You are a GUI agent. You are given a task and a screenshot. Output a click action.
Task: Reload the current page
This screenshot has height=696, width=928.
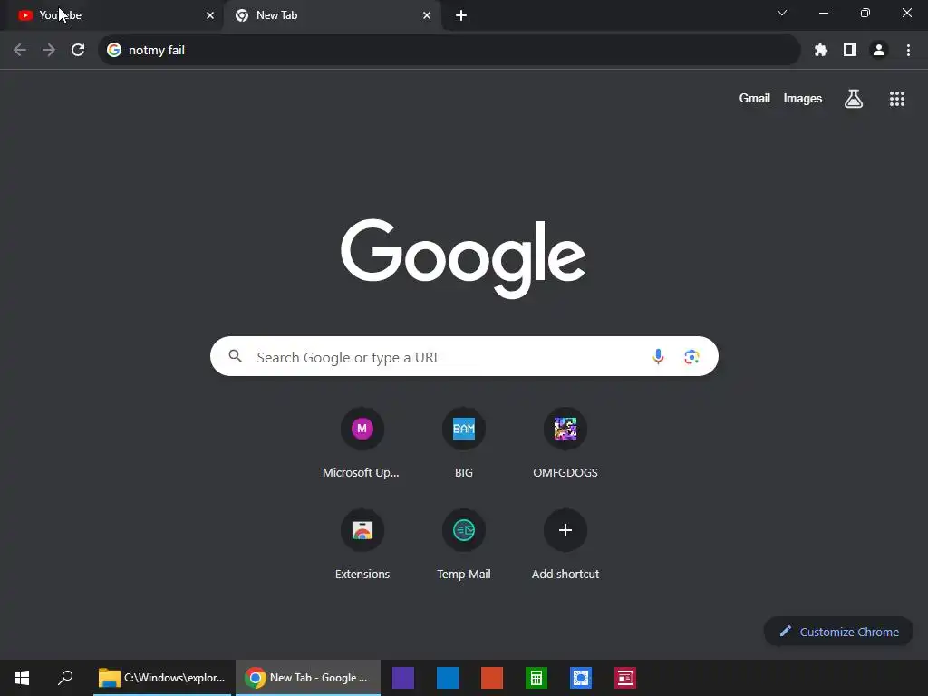(78, 50)
